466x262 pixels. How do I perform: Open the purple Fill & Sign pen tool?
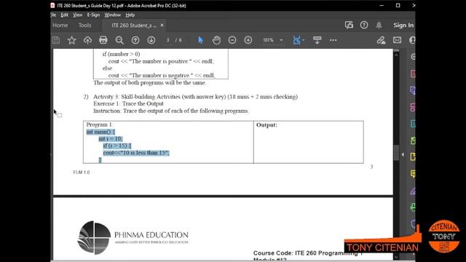tap(413, 191)
